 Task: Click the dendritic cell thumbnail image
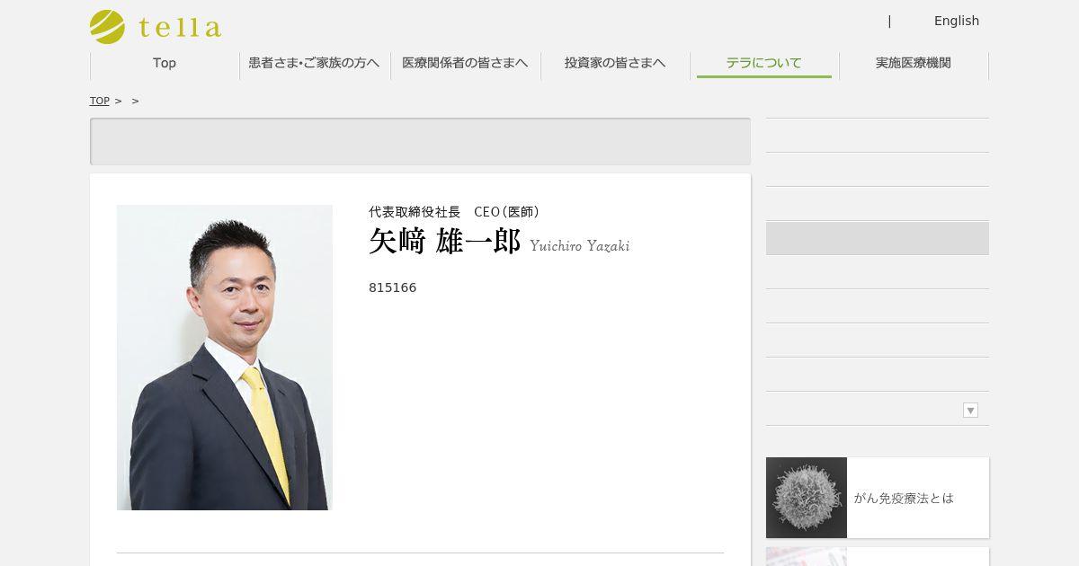pos(807,498)
